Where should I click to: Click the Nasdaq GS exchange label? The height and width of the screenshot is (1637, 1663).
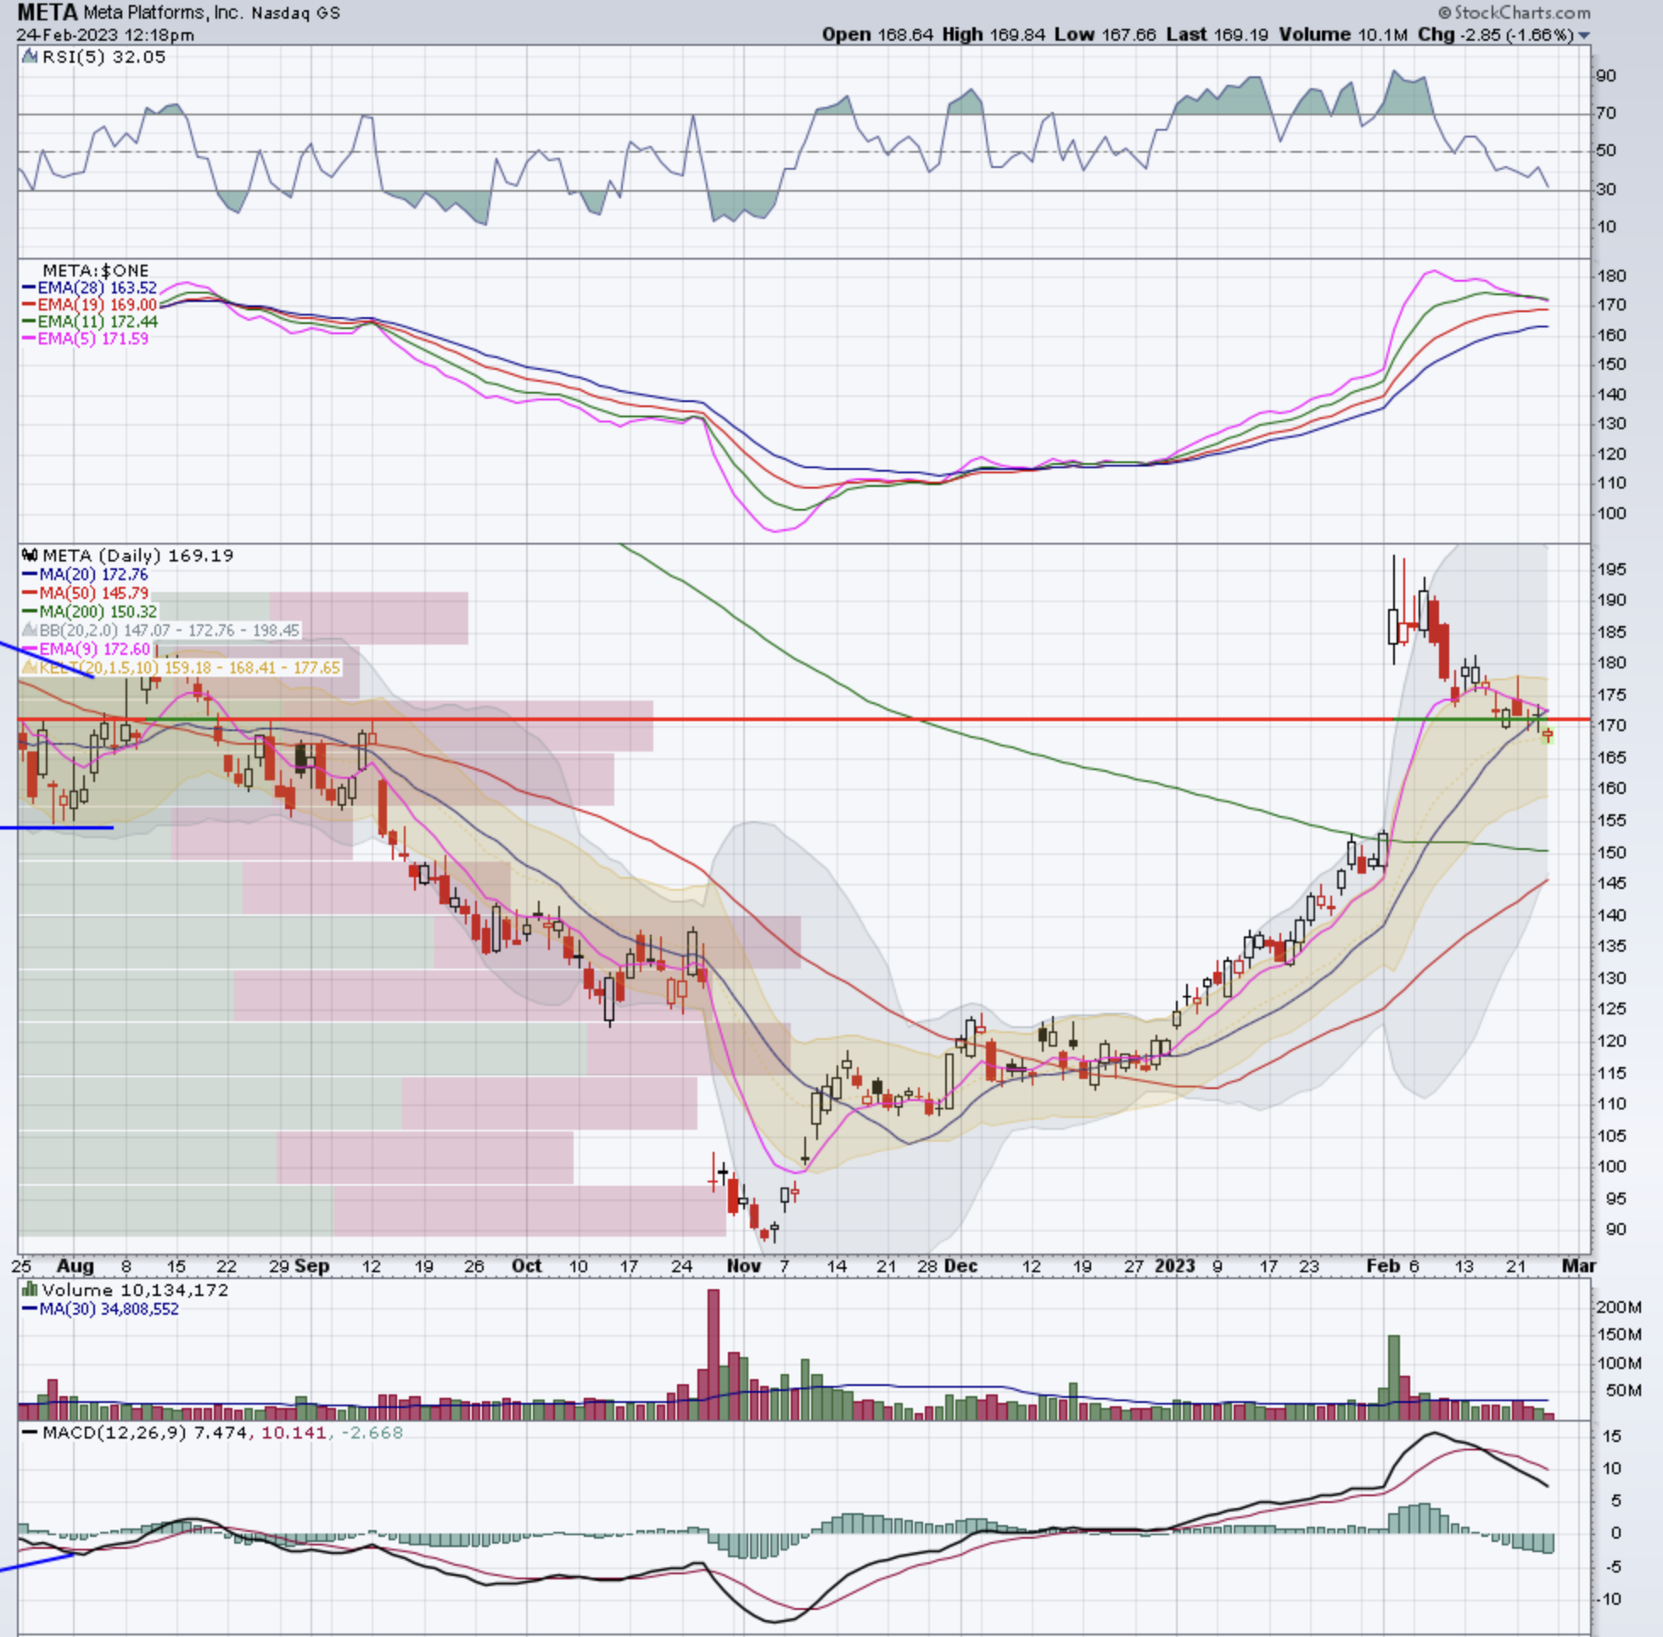click(296, 13)
